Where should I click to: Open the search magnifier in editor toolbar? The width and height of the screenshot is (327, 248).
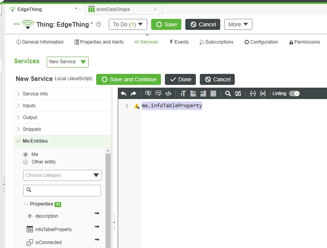tap(228, 94)
